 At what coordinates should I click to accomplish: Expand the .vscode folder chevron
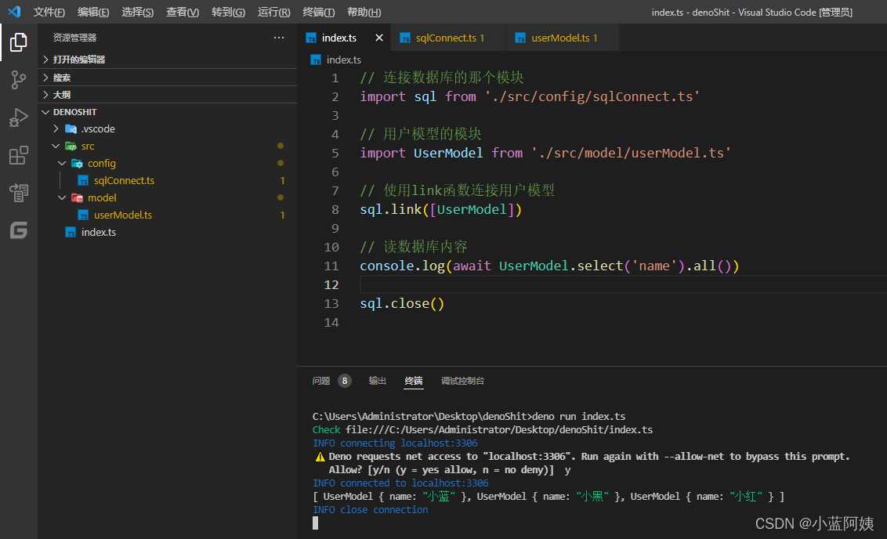tap(56, 129)
